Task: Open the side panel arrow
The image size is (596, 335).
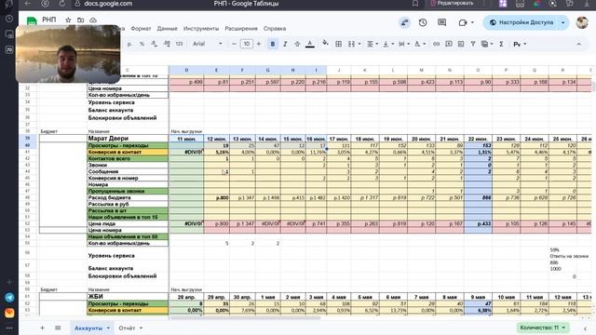Action: click(x=585, y=328)
